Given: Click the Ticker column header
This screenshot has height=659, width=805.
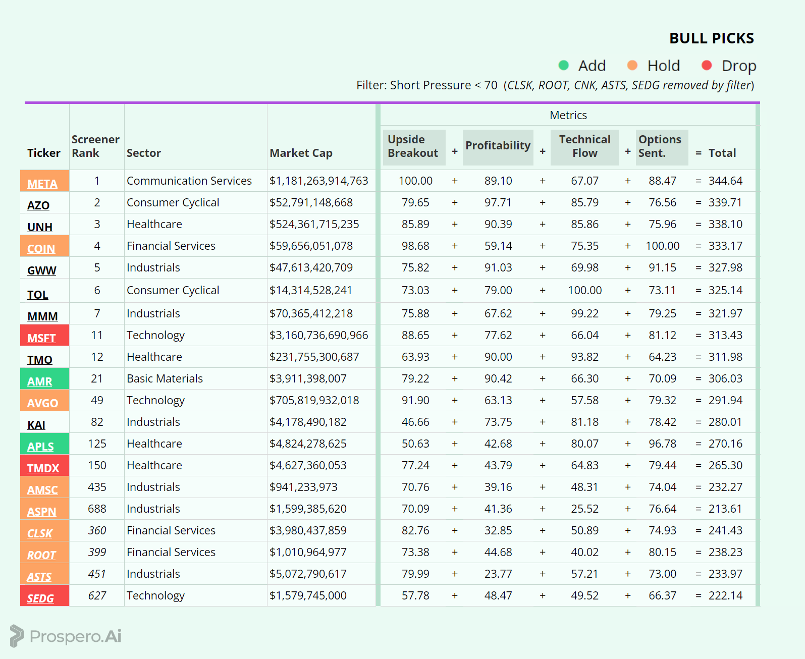Looking at the screenshot, I should point(44,153).
